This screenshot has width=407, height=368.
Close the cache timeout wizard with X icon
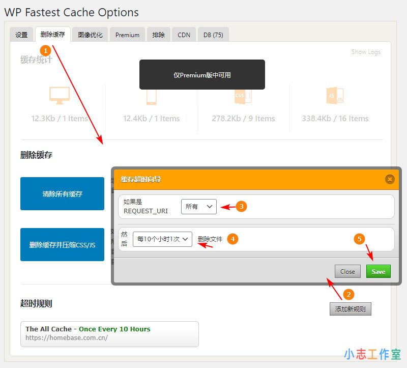pyautogui.click(x=390, y=179)
